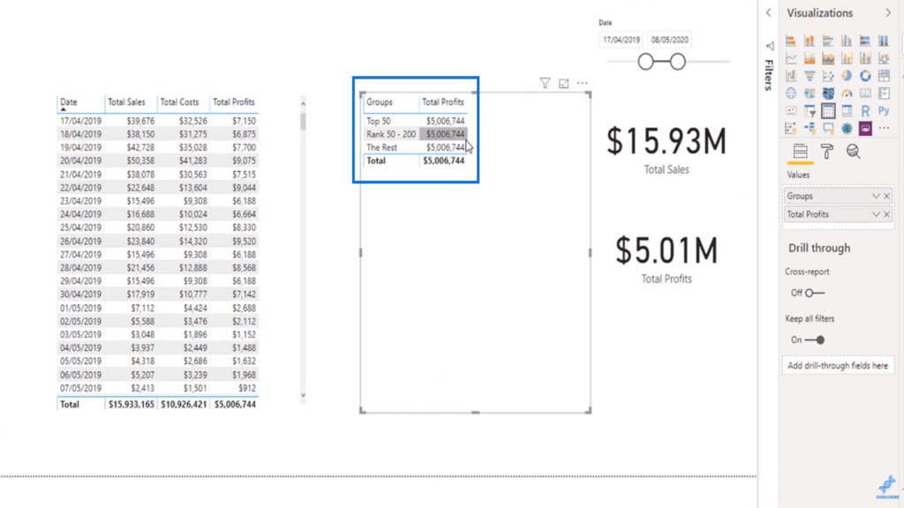The image size is (904, 508).
Task: Add an ArcGIS Maps visual
Action: 847,129
